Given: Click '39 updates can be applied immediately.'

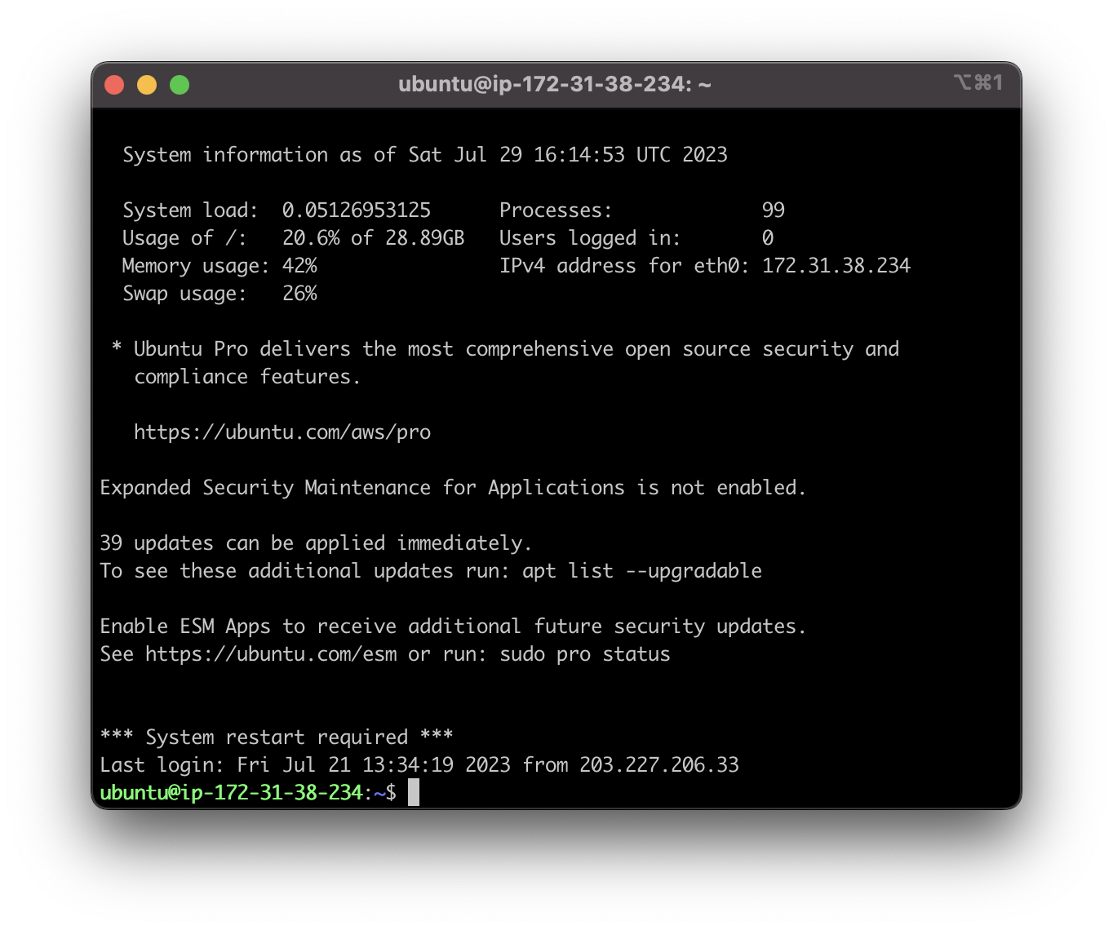Looking at the screenshot, I should tap(316, 543).
